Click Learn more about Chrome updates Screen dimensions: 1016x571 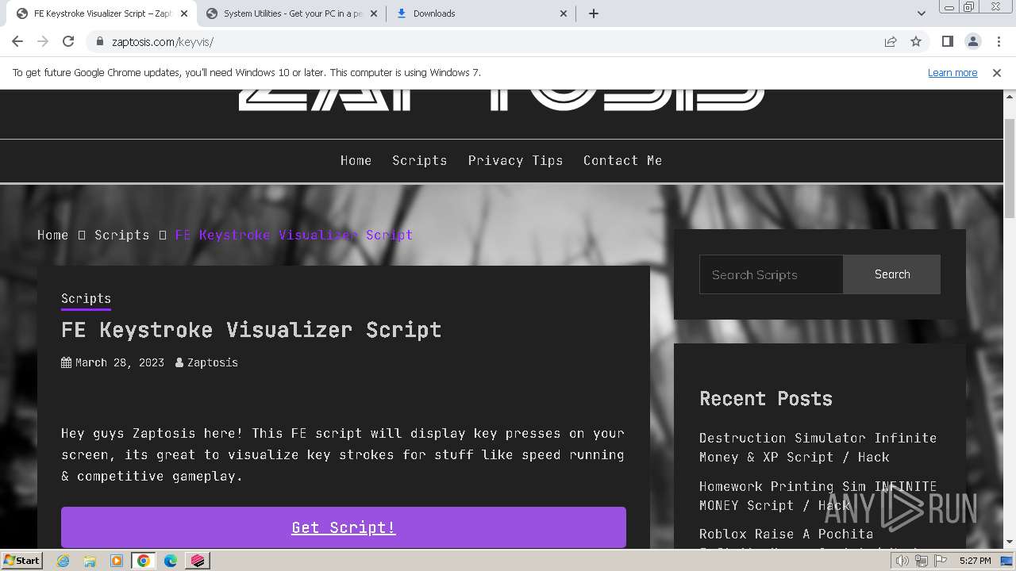click(x=952, y=72)
